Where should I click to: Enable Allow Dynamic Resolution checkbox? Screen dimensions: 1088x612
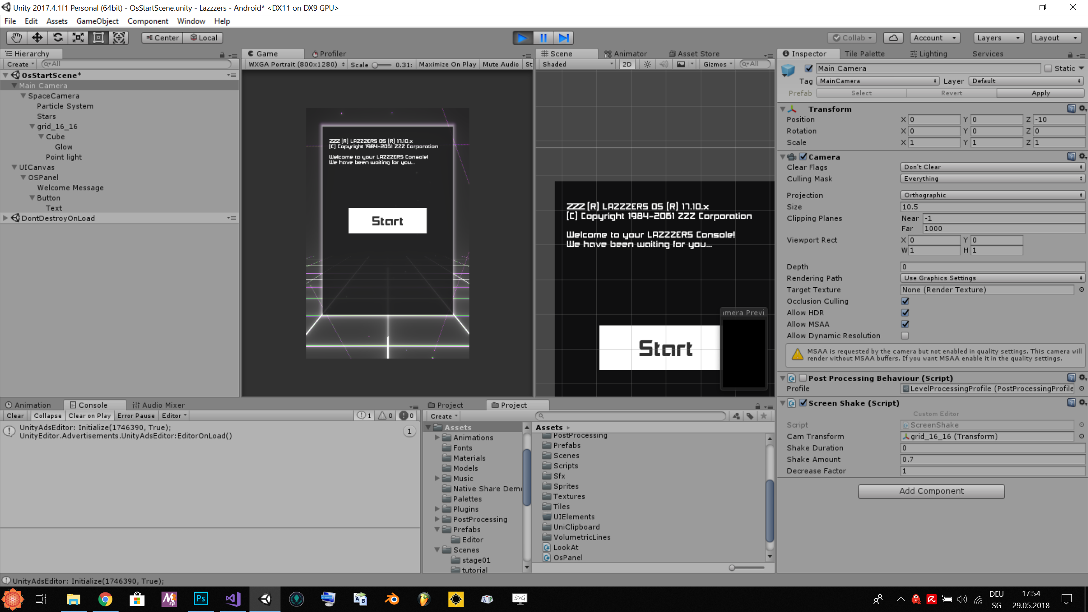pyautogui.click(x=905, y=336)
